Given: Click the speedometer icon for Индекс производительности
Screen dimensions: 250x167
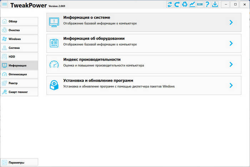Looking at the screenshot, I should point(54,64).
